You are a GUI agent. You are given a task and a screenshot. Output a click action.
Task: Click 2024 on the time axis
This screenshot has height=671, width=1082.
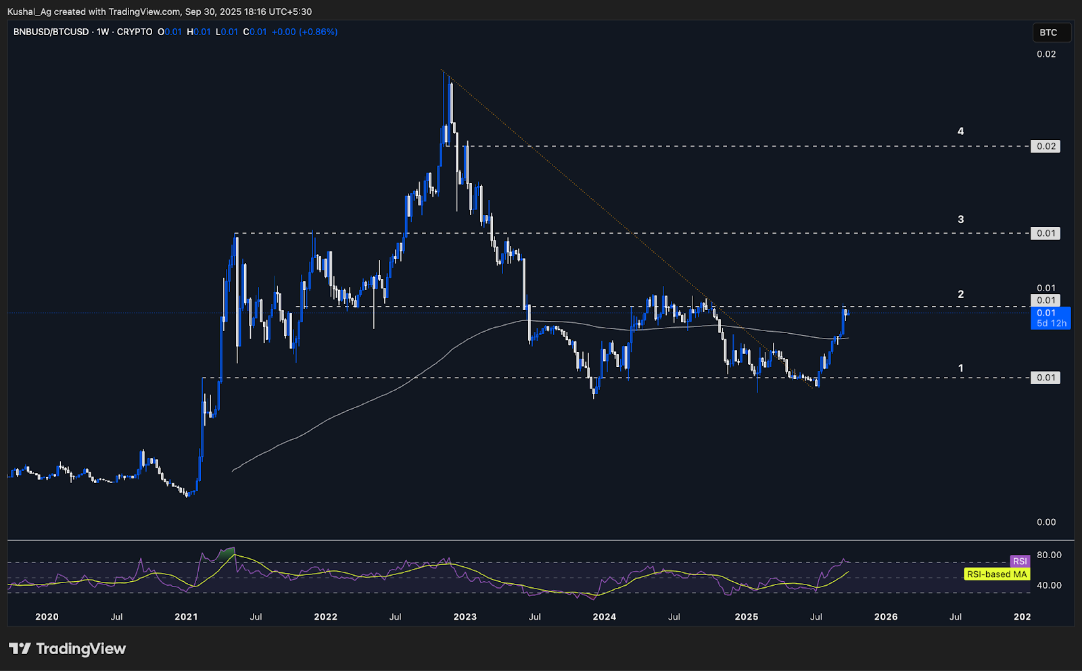(604, 616)
